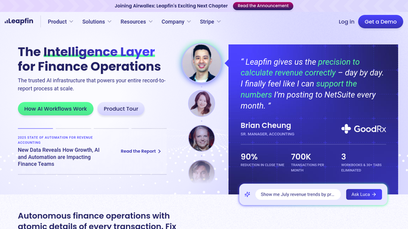Click '2025 State of Automation' label
Viewport: 408px width, 229px height.
pyautogui.click(x=55, y=140)
